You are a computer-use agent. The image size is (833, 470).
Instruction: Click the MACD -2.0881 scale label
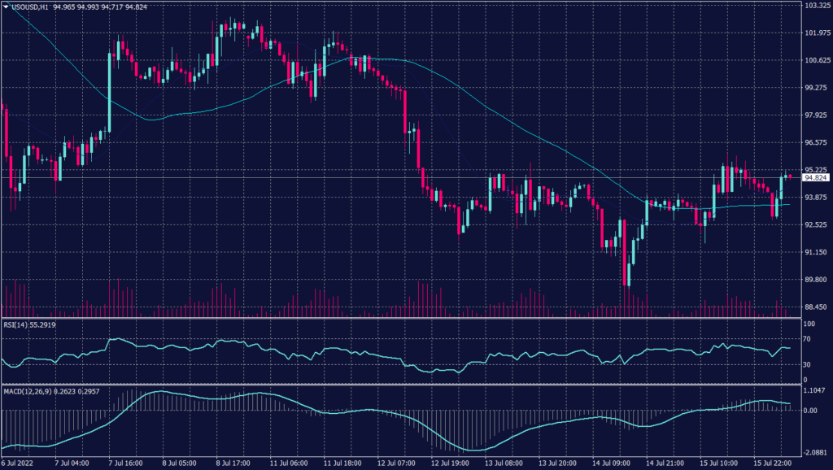[x=814, y=452]
